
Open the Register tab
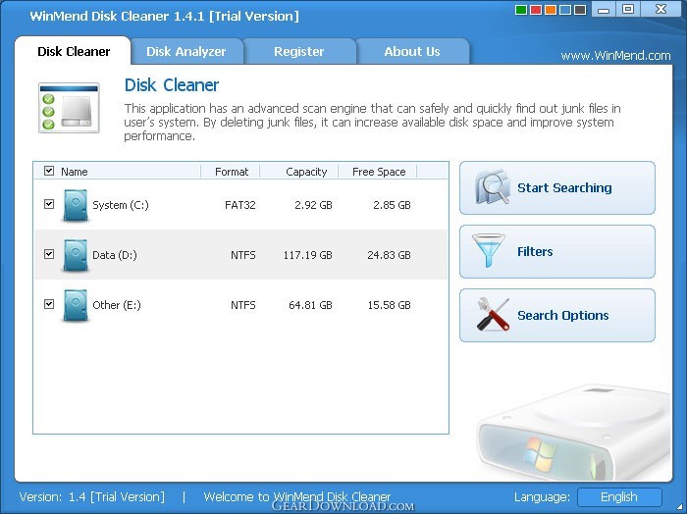click(x=299, y=52)
